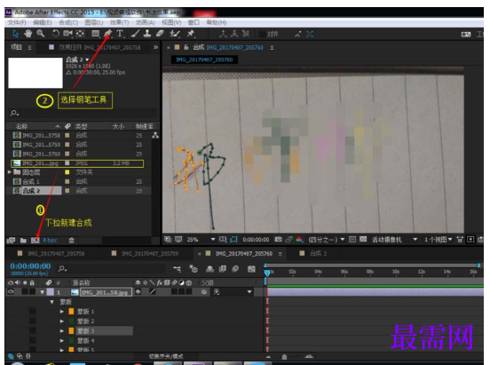Open the File menu
Image resolution: width=490 pixels, height=365 pixels.
[17, 22]
